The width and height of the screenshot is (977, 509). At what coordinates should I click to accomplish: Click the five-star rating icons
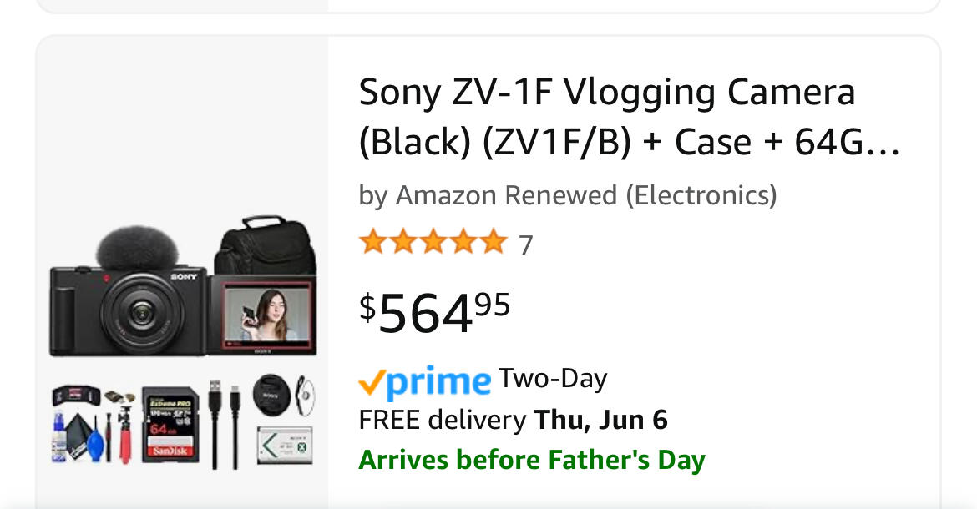[x=433, y=241]
